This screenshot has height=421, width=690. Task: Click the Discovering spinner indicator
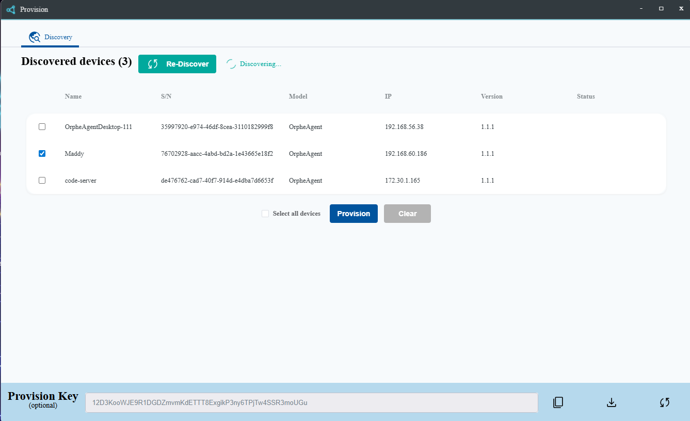point(232,64)
